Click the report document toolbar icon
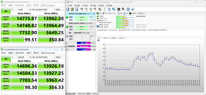Screen dimensions: 206x95 tap(105, 9)
